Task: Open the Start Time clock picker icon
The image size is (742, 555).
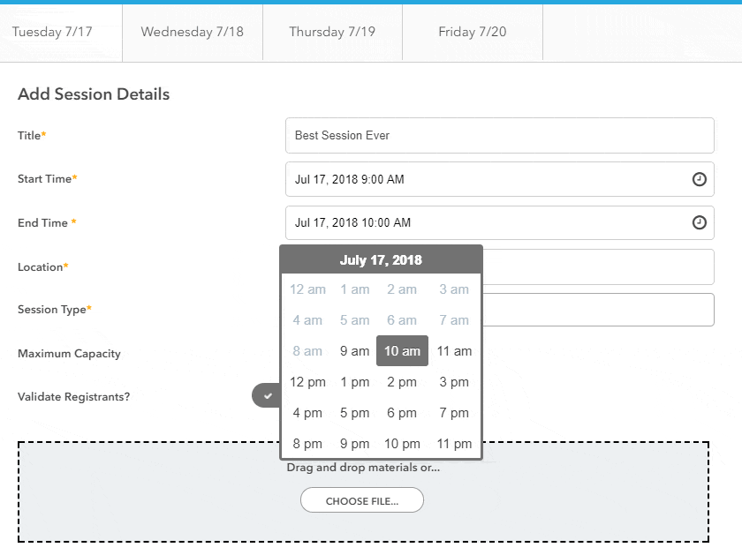Action: [x=698, y=179]
